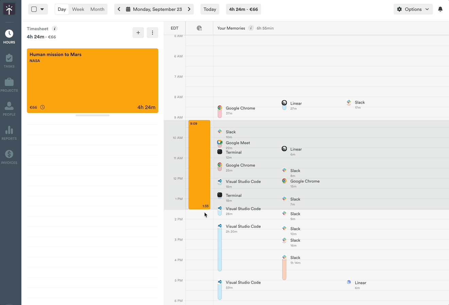The image size is (449, 305).
Task: Select the orange 9:09 time block
Action: [199, 165]
